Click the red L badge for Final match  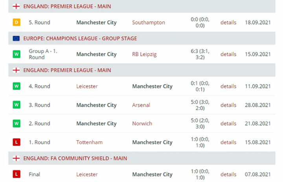pos(16,174)
